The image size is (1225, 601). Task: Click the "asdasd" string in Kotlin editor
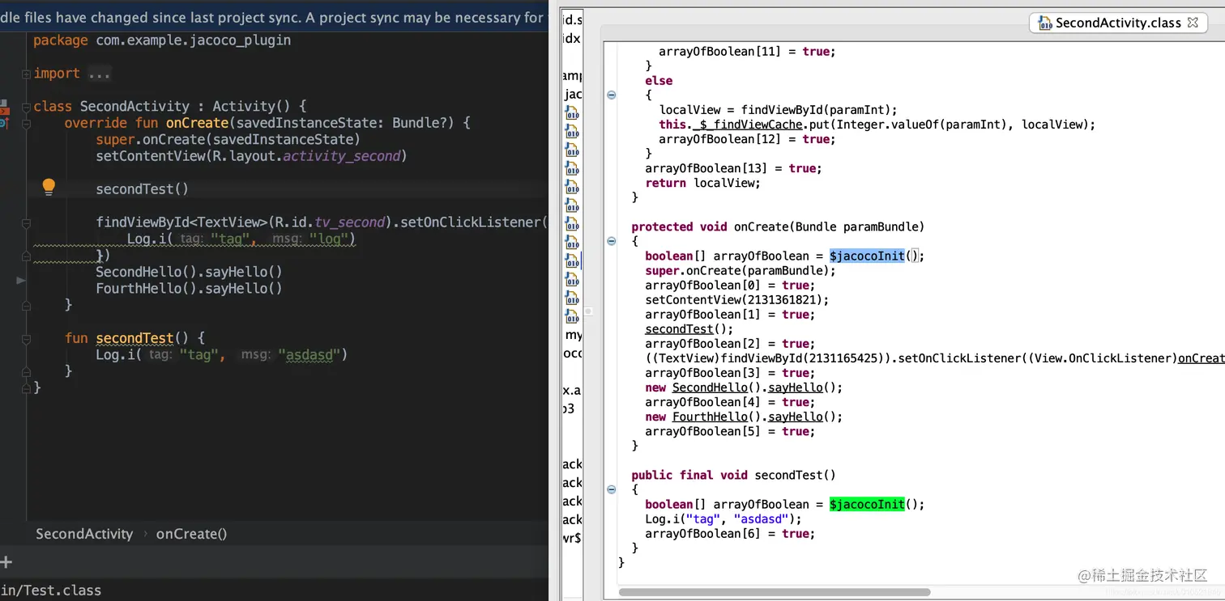click(x=309, y=354)
